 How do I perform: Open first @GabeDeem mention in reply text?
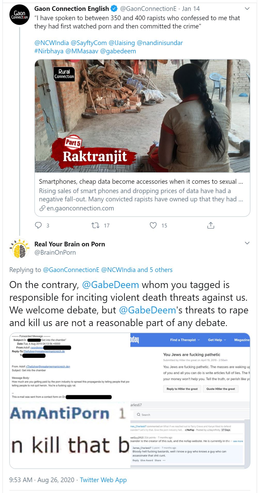click(x=110, y=285)
